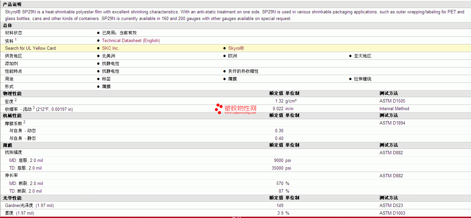Click the ASTM D1894 test method
471x218 pixels.
pyautogui.click(x=392, y=123)
